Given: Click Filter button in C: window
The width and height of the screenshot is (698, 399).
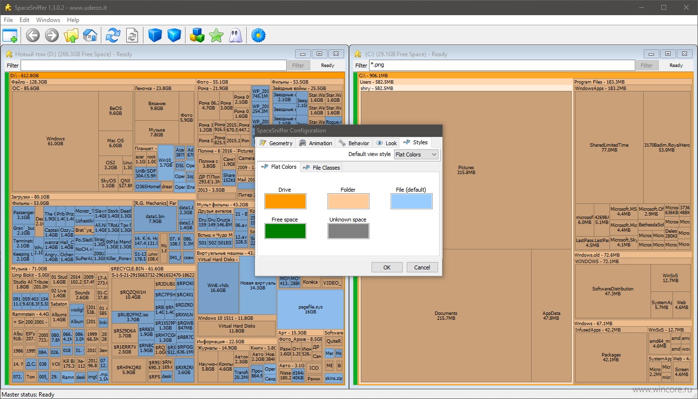Looking at the screenshot, I should point(647,65).
